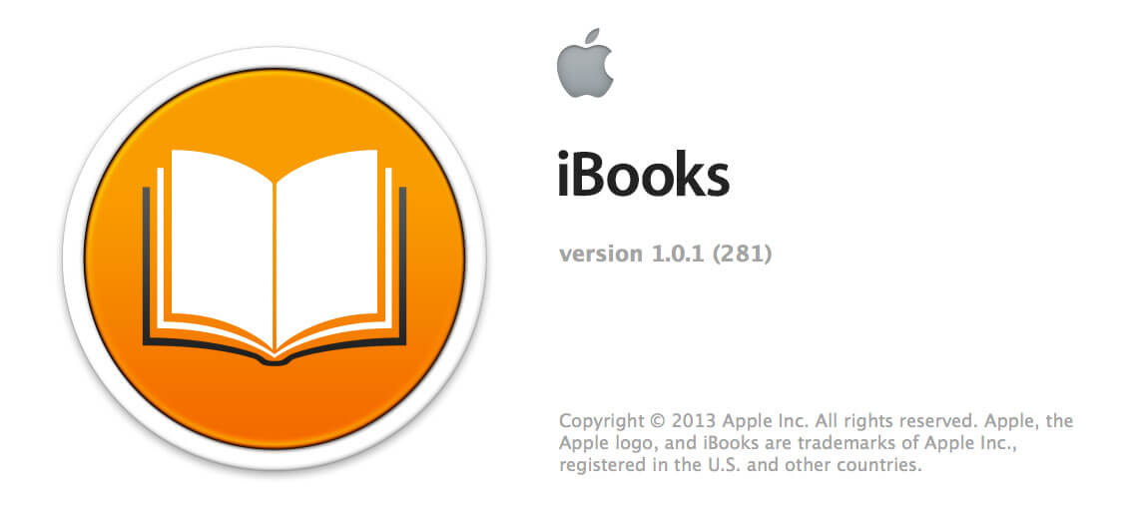The image size is (1132, 527).
Task: Click the version 1.0.1 label
Action: 631,255
